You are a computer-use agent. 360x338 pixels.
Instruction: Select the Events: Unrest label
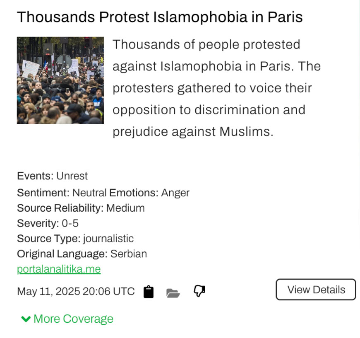click(52, 176)
